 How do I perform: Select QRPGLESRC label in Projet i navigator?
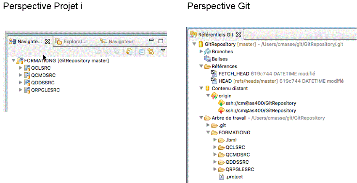tap(45, 90)
